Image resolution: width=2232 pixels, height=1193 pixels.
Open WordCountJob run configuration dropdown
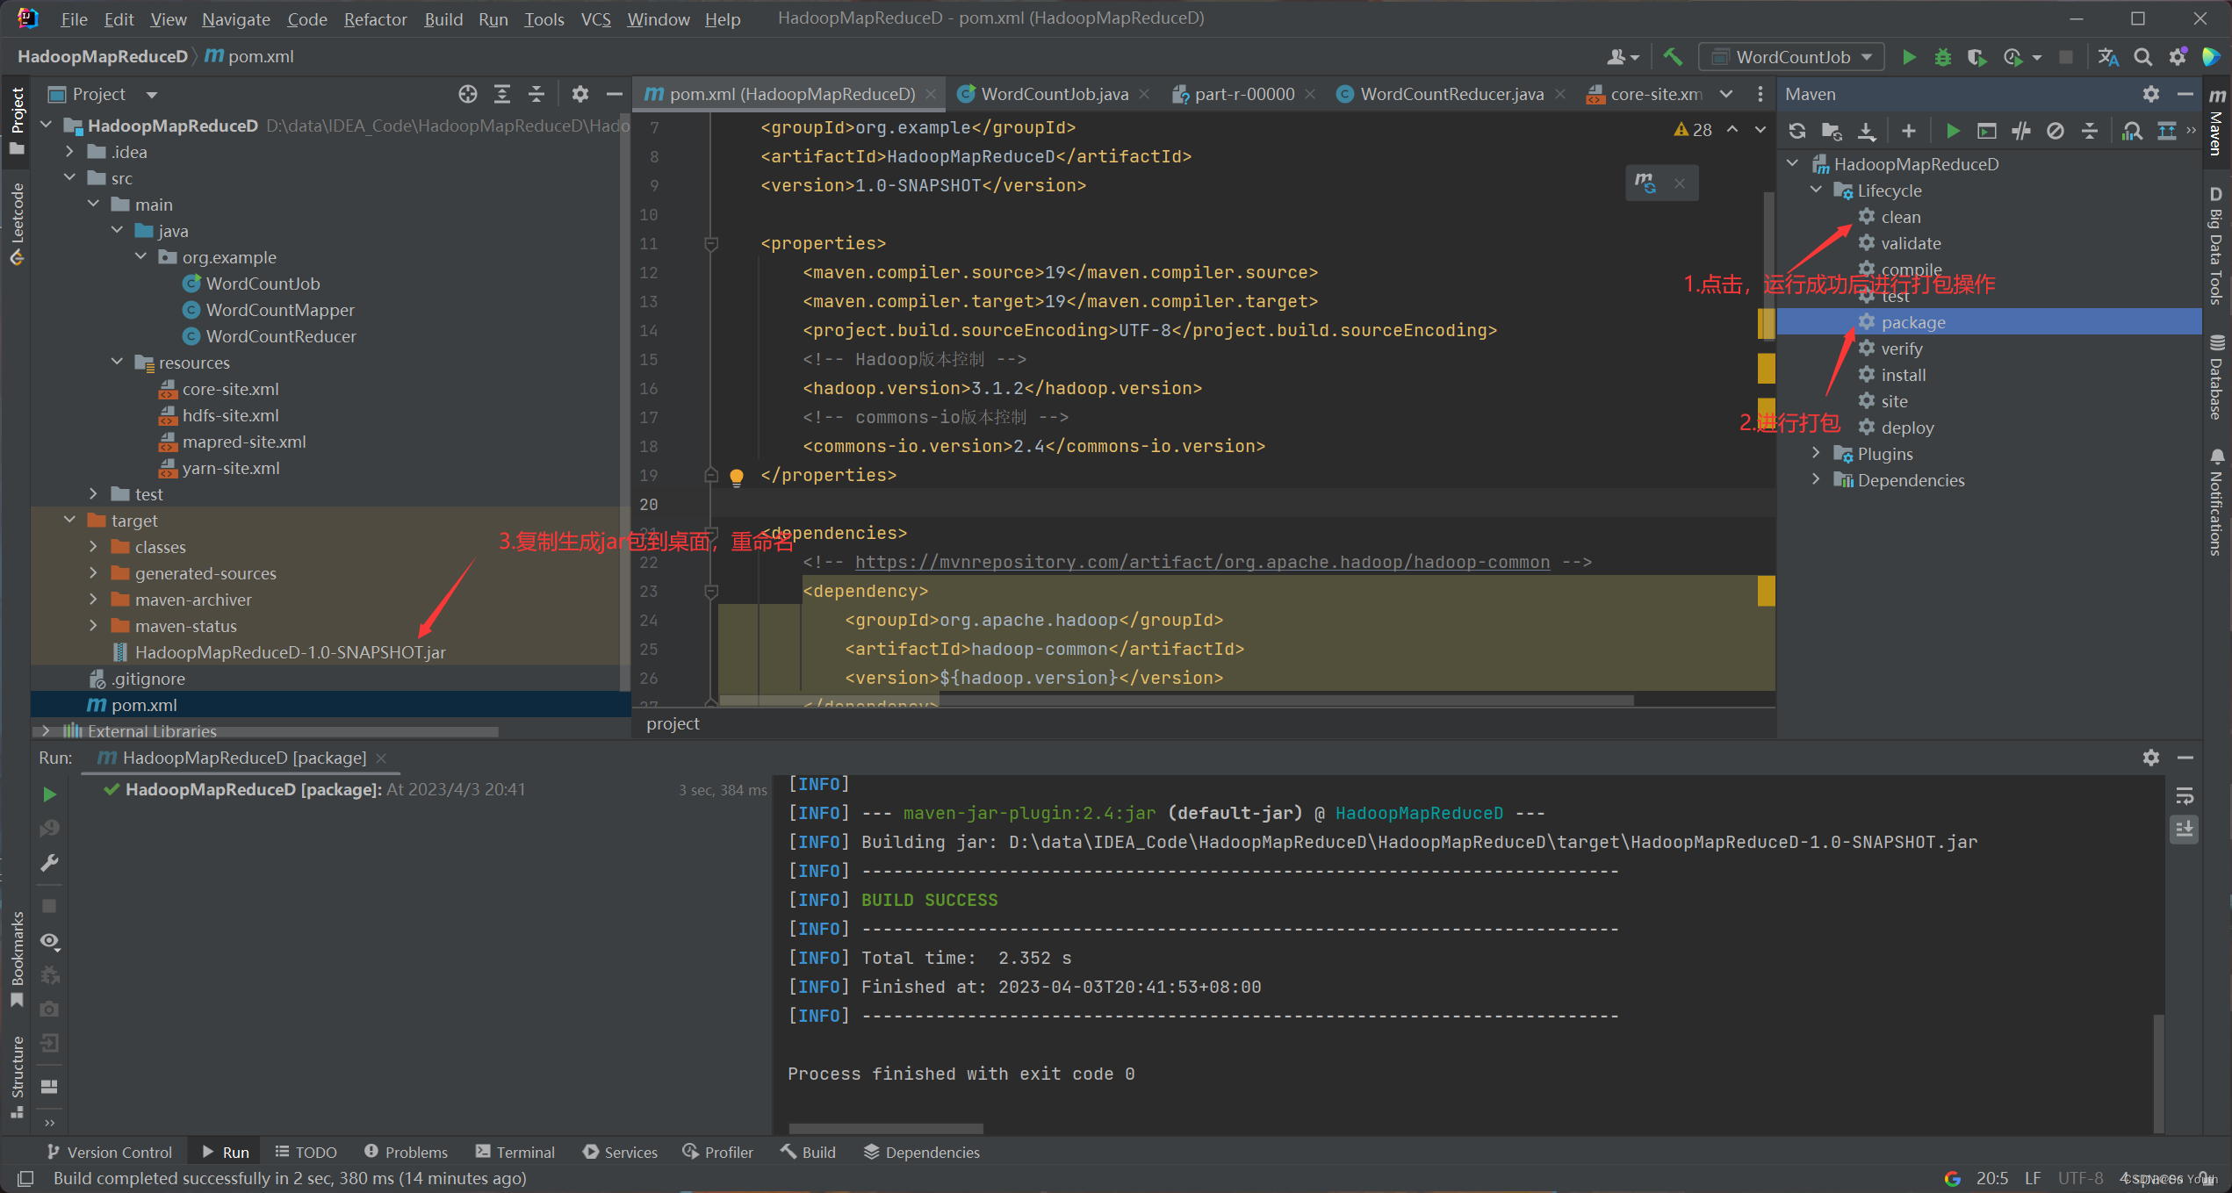point(1791,57)
